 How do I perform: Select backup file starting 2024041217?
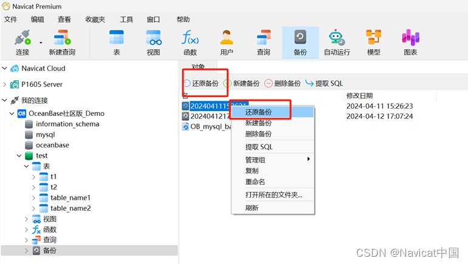tap(210, 116)
